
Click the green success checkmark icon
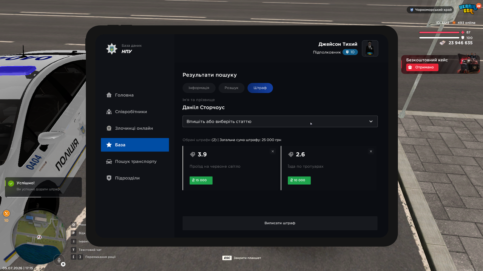click(11, 183)
